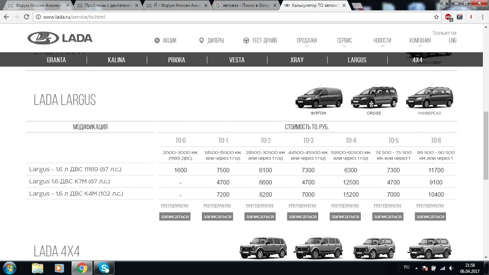This screenshot has height=275, width=489.
Task: Click the RU language indicator
Action: pyautogui.click(x=407, y=267)
